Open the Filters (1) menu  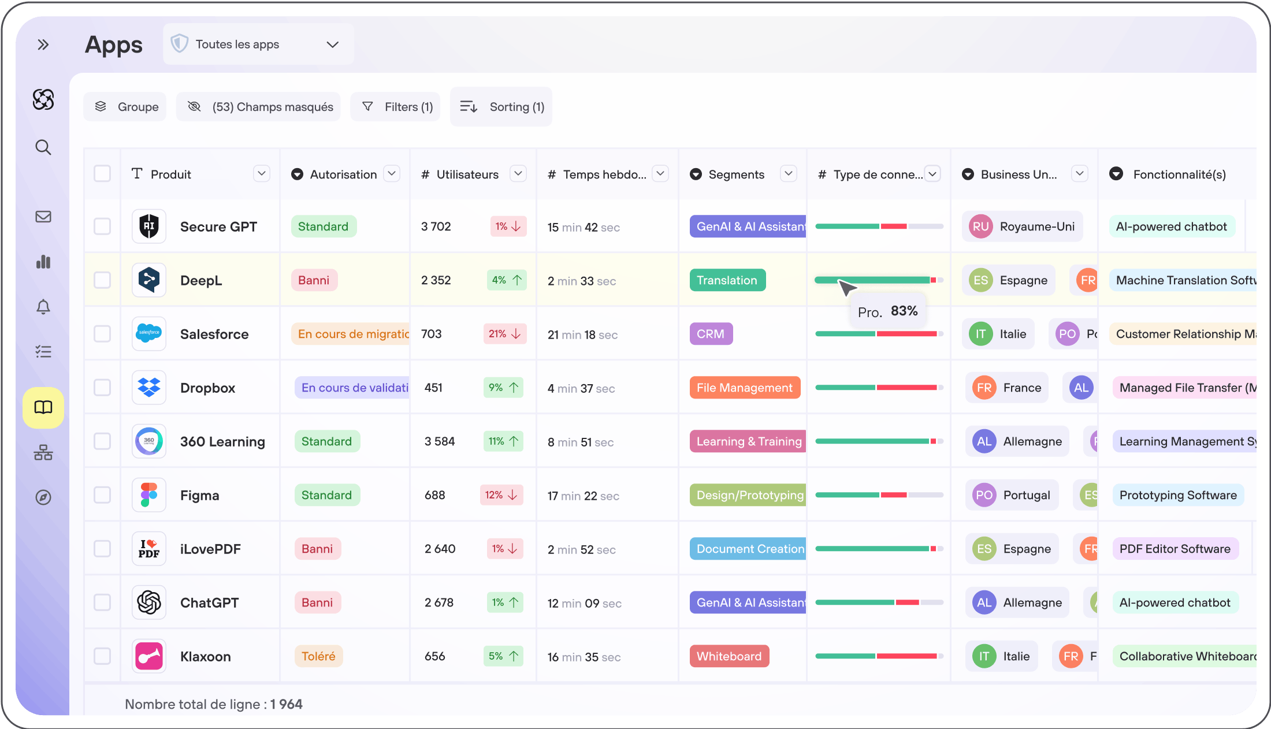tap(396, 107)
